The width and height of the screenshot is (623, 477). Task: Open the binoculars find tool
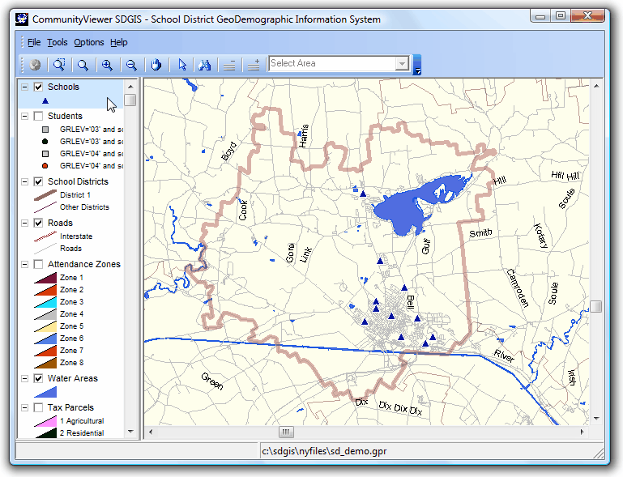(x=205, y=65)
